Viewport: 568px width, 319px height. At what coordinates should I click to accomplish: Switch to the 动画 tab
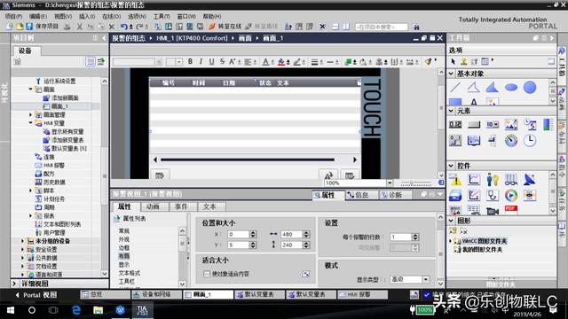[154, 206]
